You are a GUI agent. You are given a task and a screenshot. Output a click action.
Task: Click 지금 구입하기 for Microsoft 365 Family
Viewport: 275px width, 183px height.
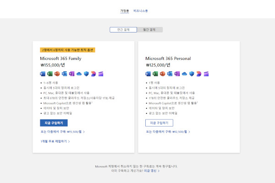pyautogui.click(x=54, y=123)
